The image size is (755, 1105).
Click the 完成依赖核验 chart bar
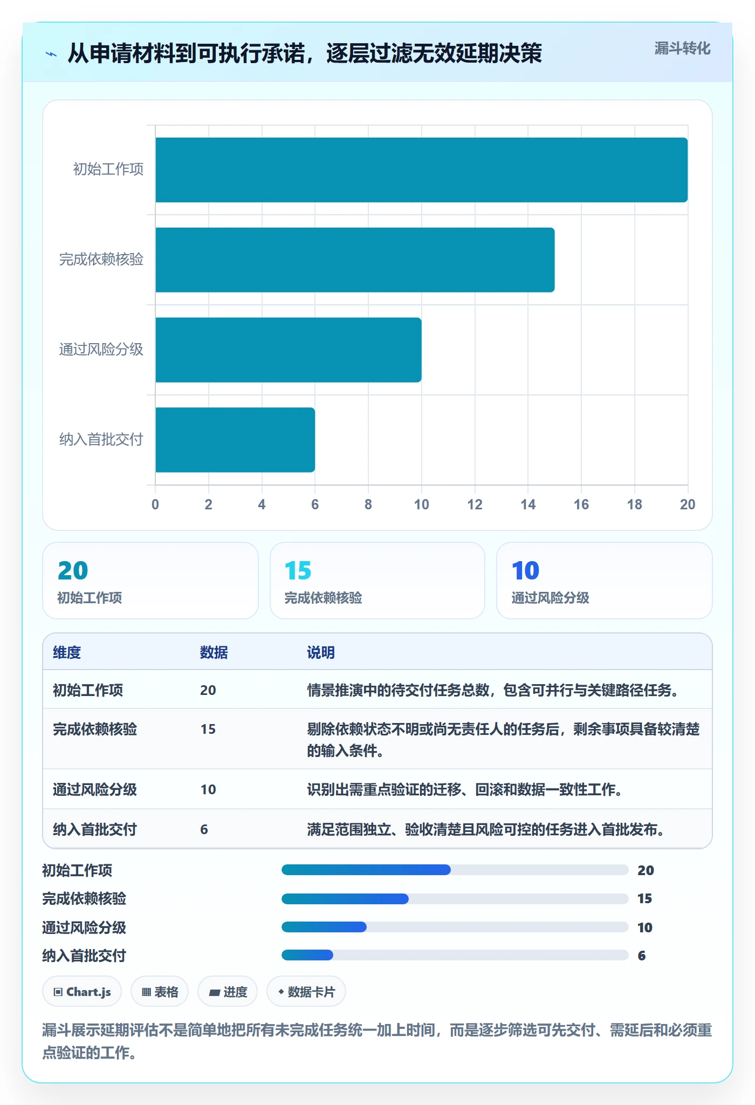355,260
